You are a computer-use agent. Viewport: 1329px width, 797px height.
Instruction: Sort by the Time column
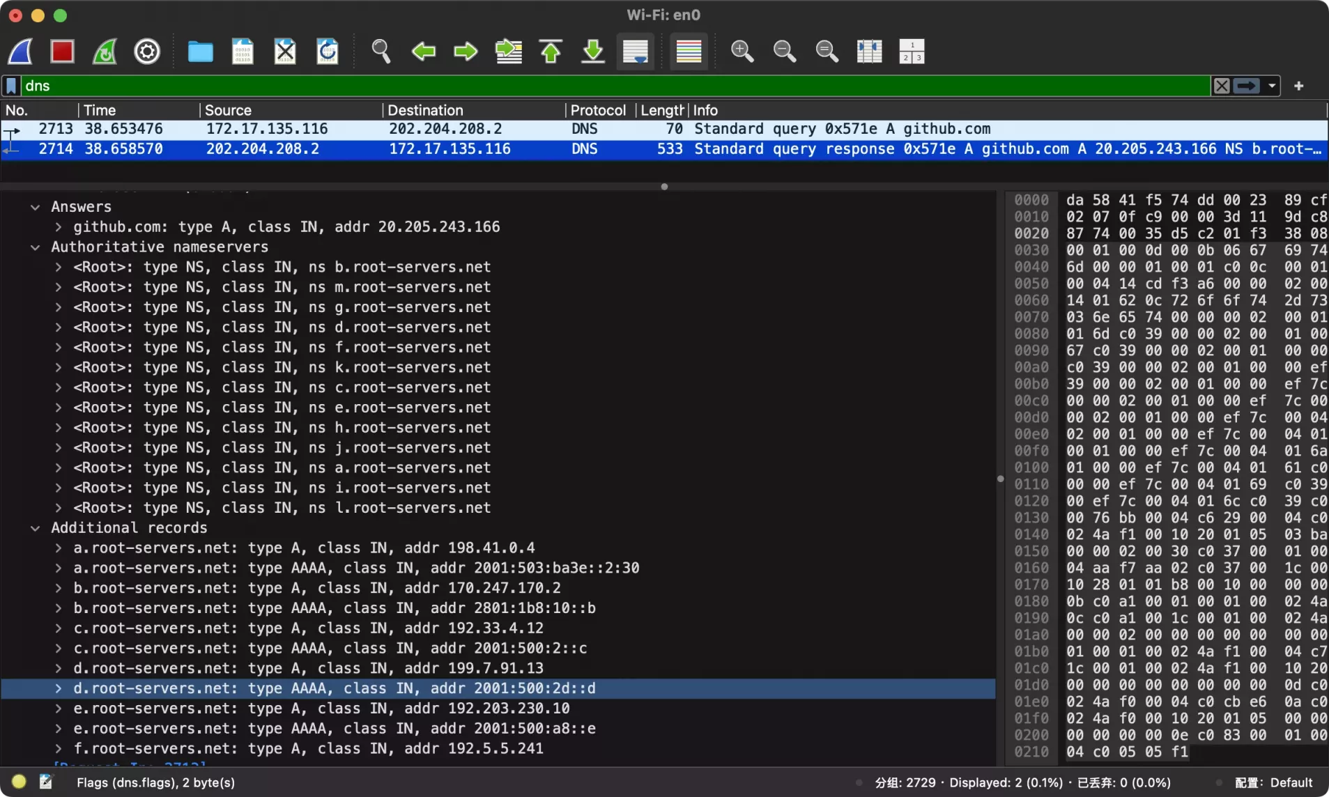[139, 110]
